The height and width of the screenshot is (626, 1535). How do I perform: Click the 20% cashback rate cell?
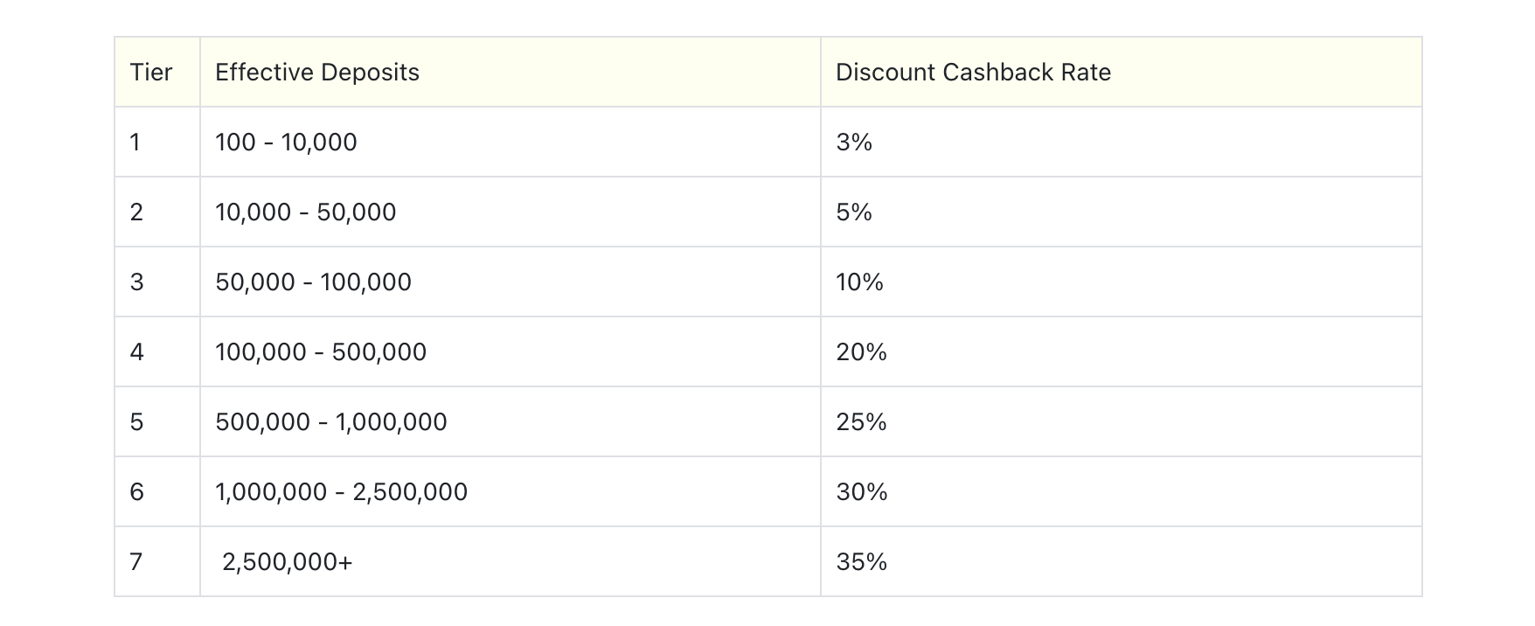1122,351
